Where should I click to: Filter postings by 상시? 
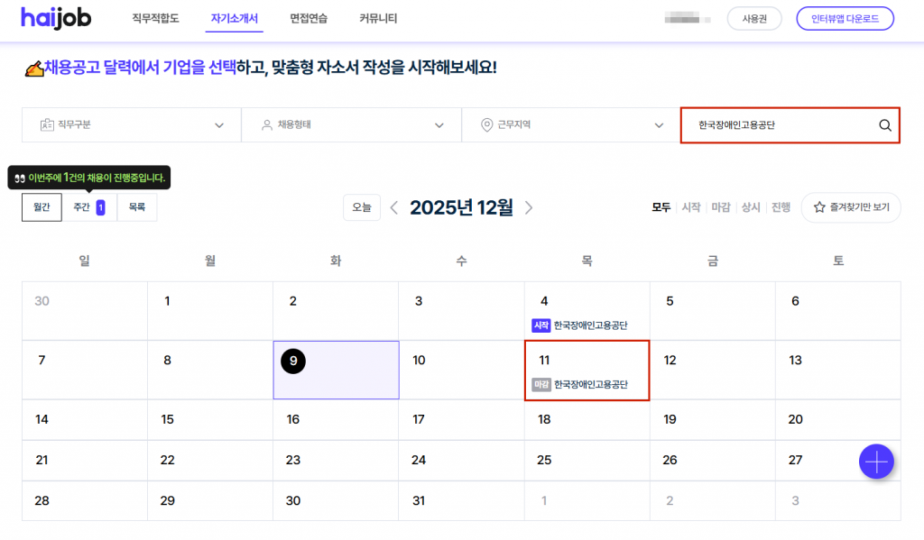(751, 207)
